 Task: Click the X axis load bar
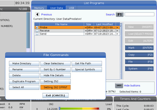pyautogui.click(x=79, y=108)
